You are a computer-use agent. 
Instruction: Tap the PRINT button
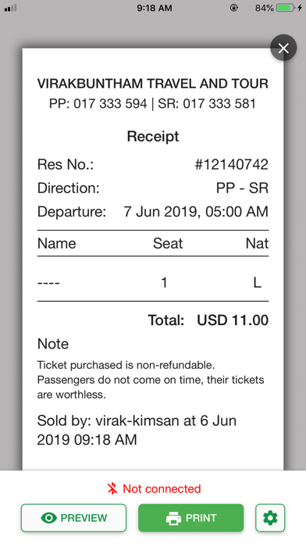point(191,517)
